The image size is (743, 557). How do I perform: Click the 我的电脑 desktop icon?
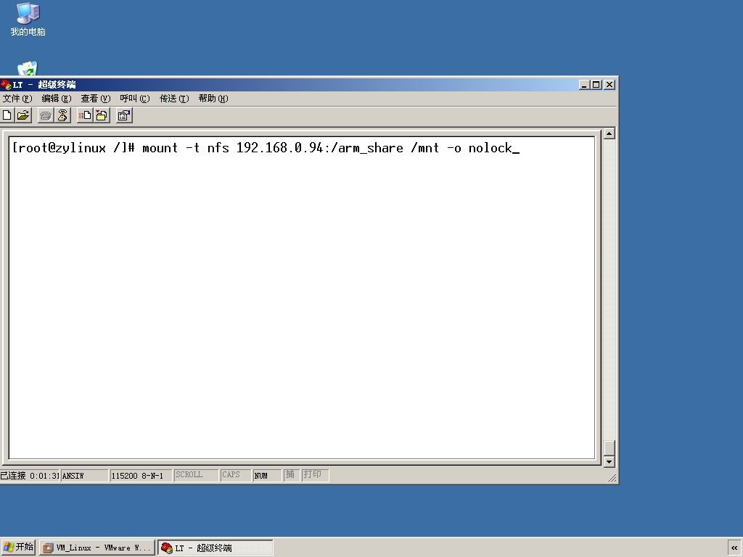pos(28,20)
